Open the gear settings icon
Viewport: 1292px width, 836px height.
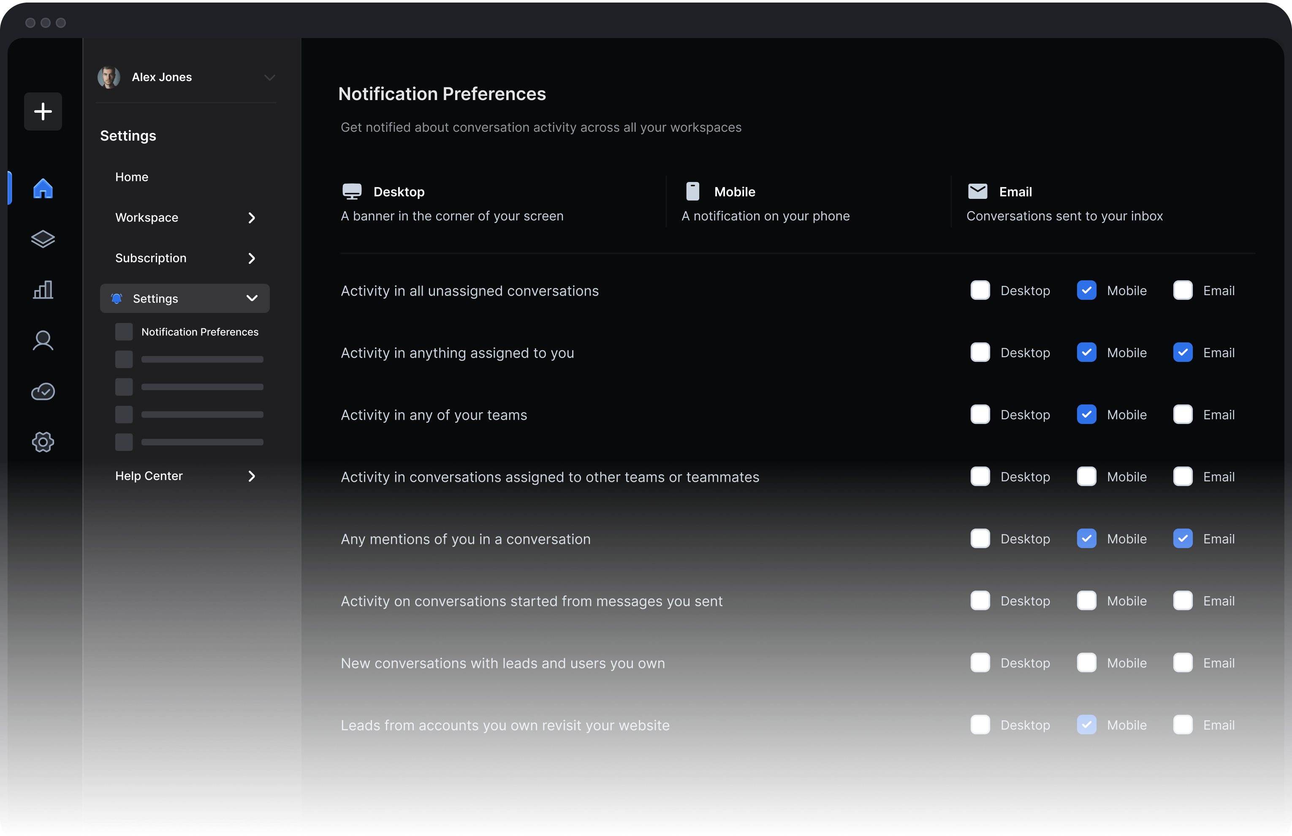tap(43, 442)
